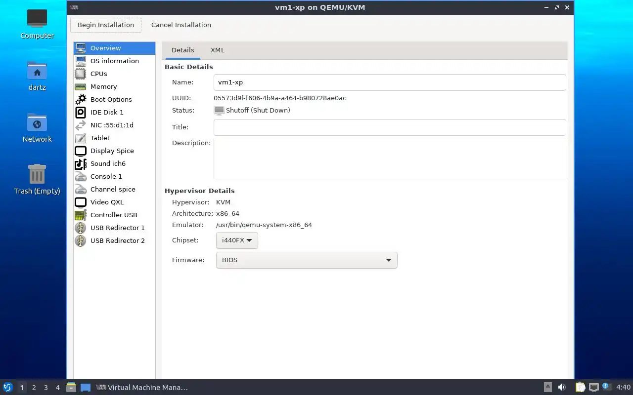Select the Overview monitor icon in sidebar
The height and width of the screenshot is (395, 633).
pyautogui.click(x=81, y=48)
